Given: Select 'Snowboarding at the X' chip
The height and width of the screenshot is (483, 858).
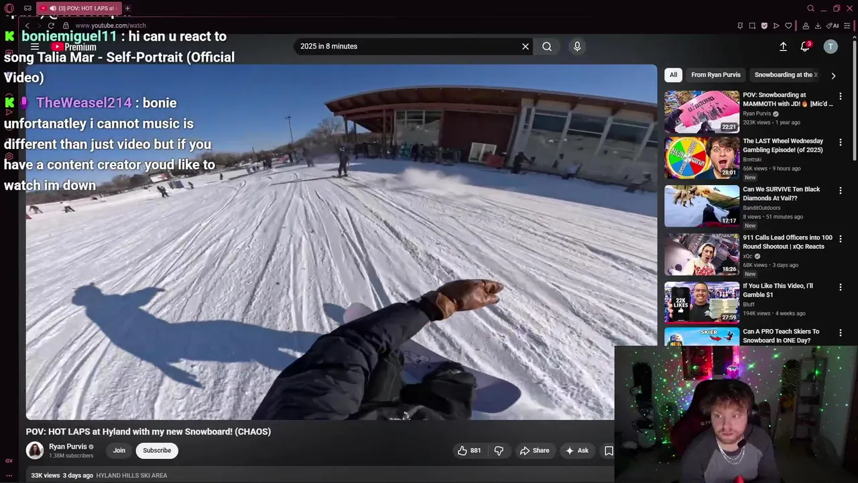Looking at the screenshot, I should [x=786, y=74].
